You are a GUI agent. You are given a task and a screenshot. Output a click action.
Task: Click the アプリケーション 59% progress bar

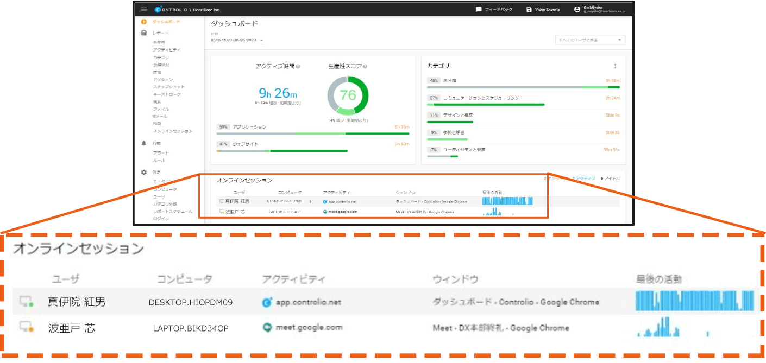point(313,133)
